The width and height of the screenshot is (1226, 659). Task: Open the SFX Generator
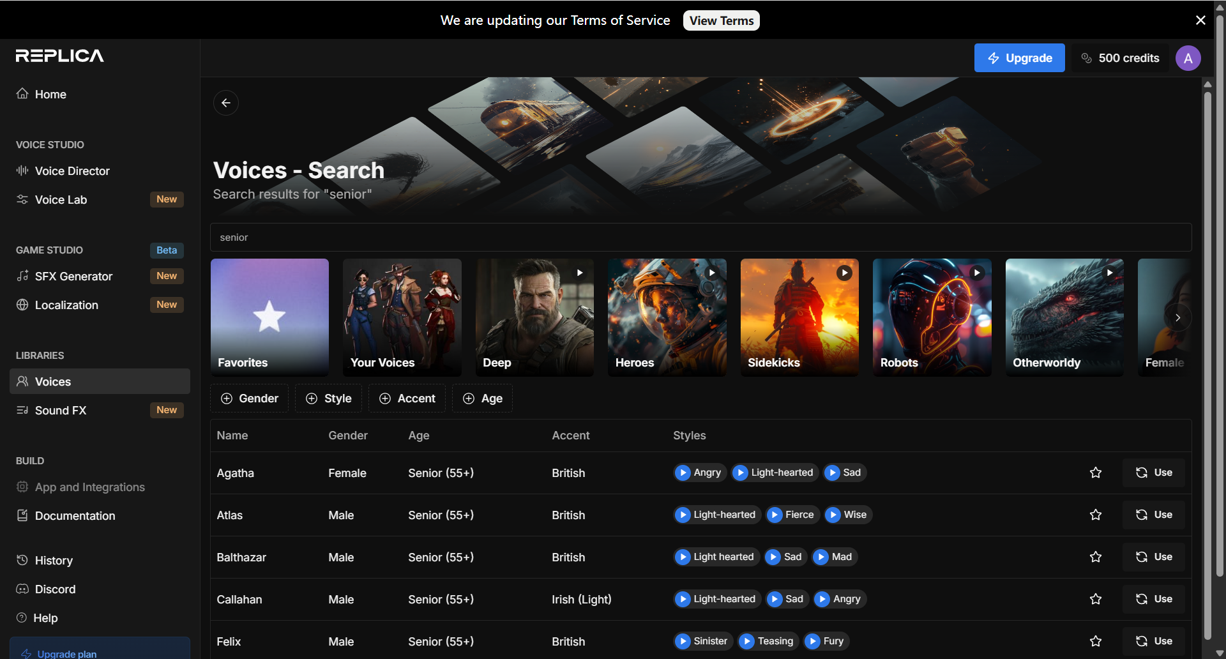click(100, 276)
